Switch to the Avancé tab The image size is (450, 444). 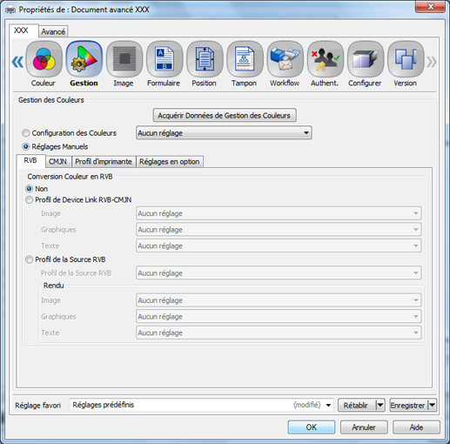[x=53, y=31]
